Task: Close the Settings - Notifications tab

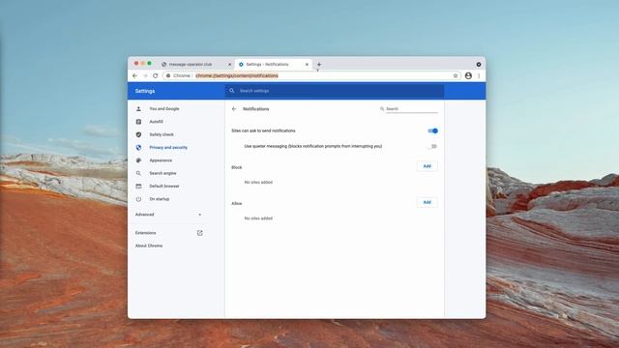Action: click(307, 65)
